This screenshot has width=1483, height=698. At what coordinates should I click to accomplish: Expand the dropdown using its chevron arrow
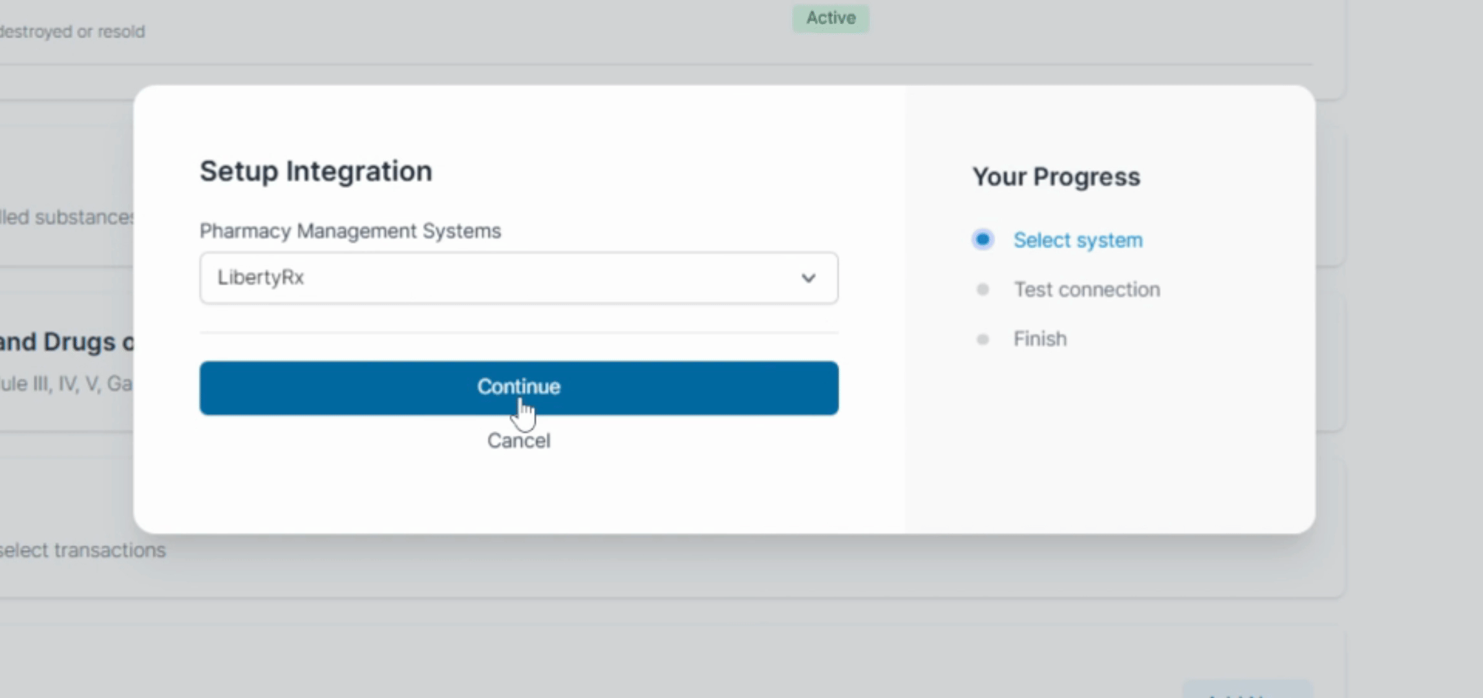[808, 278]
